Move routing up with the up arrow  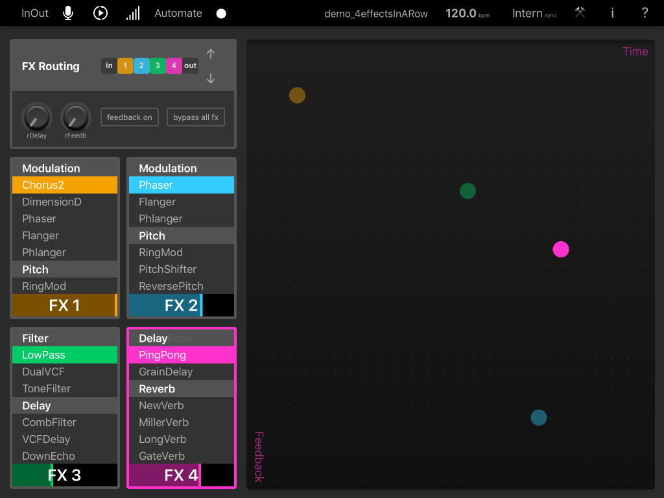coord(211,54)
